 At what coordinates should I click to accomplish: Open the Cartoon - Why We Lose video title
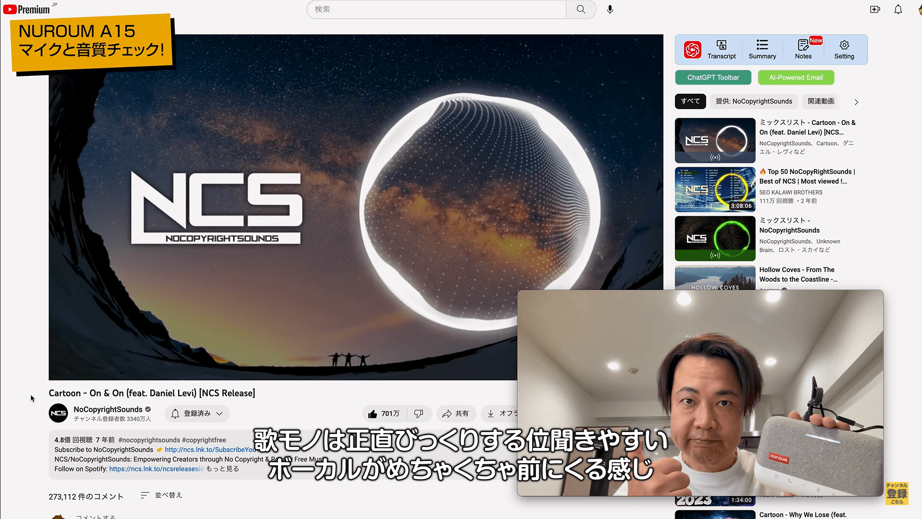coord(803,515)
